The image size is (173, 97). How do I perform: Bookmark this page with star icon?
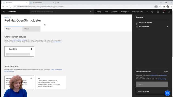coord(160,6)
